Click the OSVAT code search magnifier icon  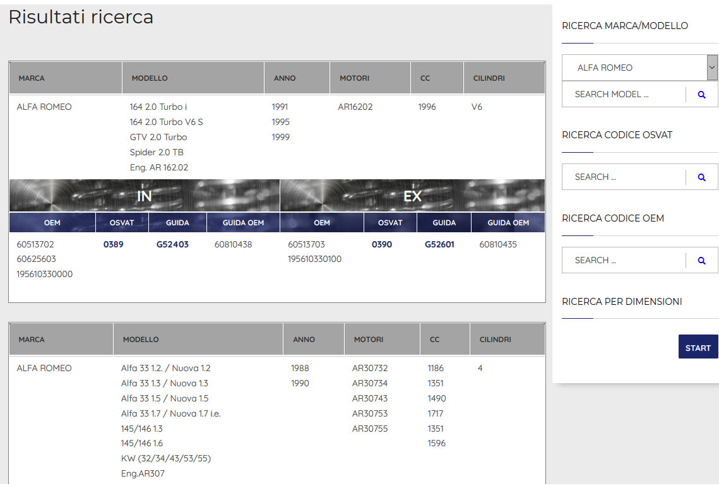(701, 177)
